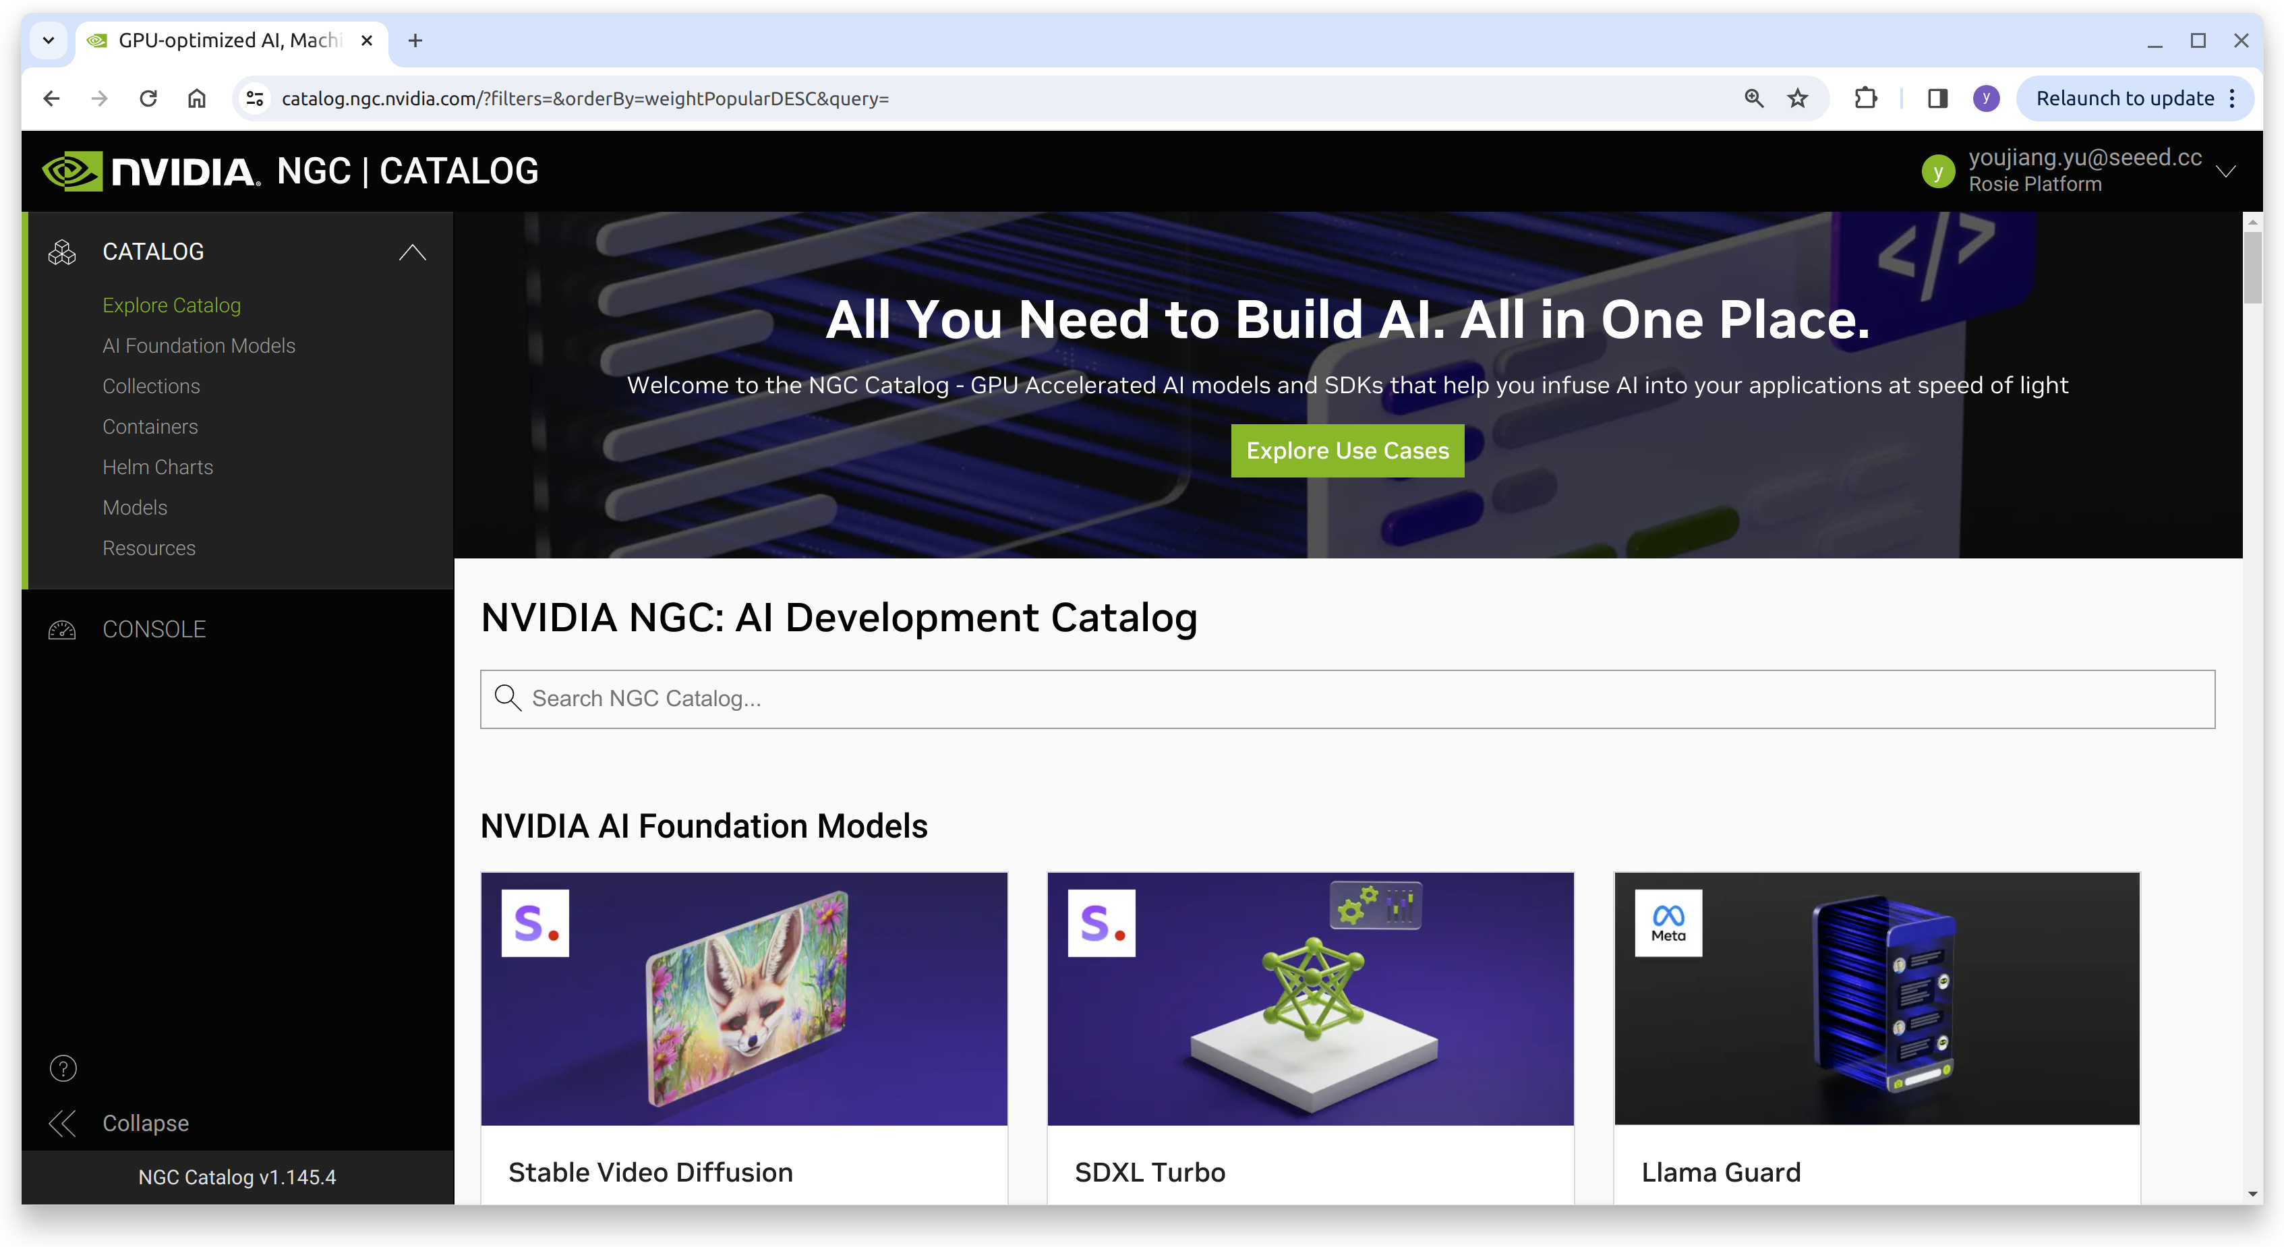Screen dimensions: 2284x1247
Task: Collapse sidebar using double-chevron icon
Action: 63,1124
